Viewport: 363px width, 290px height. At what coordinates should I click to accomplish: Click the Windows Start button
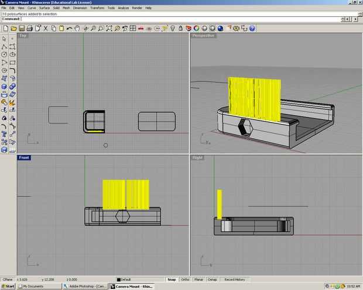(8, 286)
